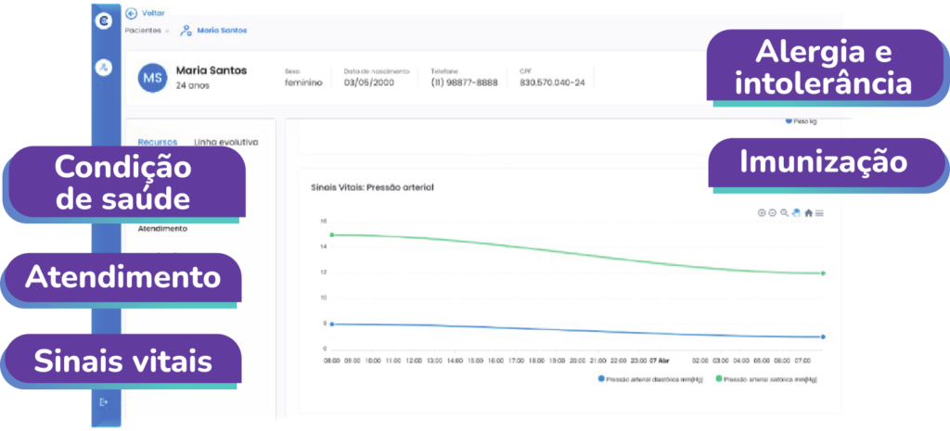Click the green systolic point at 08:00

[332, 235]
